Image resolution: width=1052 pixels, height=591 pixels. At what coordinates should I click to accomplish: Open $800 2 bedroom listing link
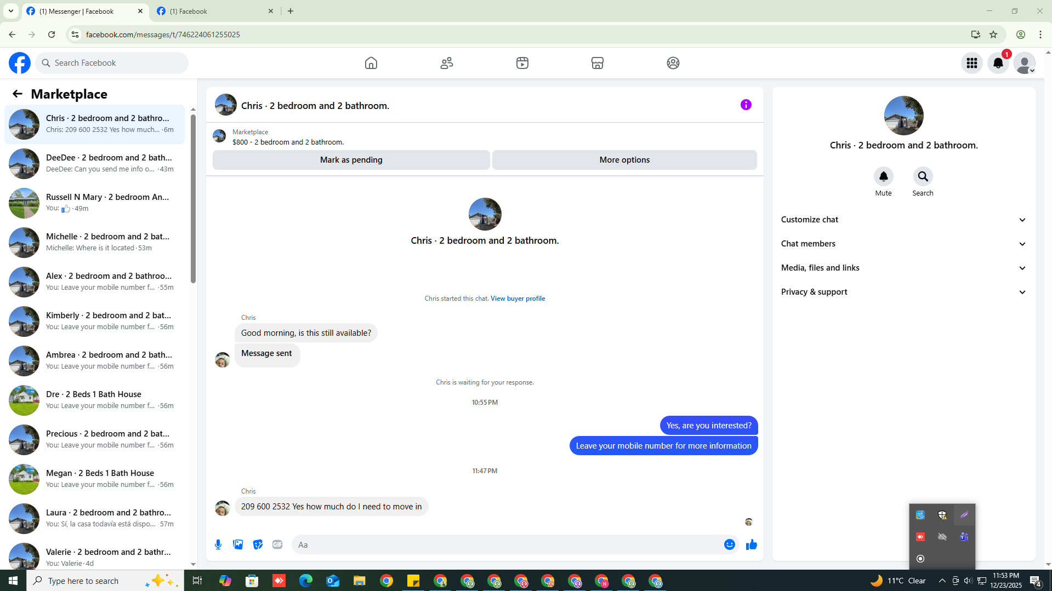[x=288, y=142]
